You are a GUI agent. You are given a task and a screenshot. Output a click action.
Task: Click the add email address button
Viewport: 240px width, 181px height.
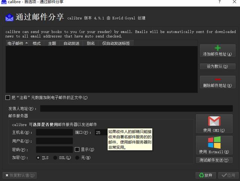(217, 51)
